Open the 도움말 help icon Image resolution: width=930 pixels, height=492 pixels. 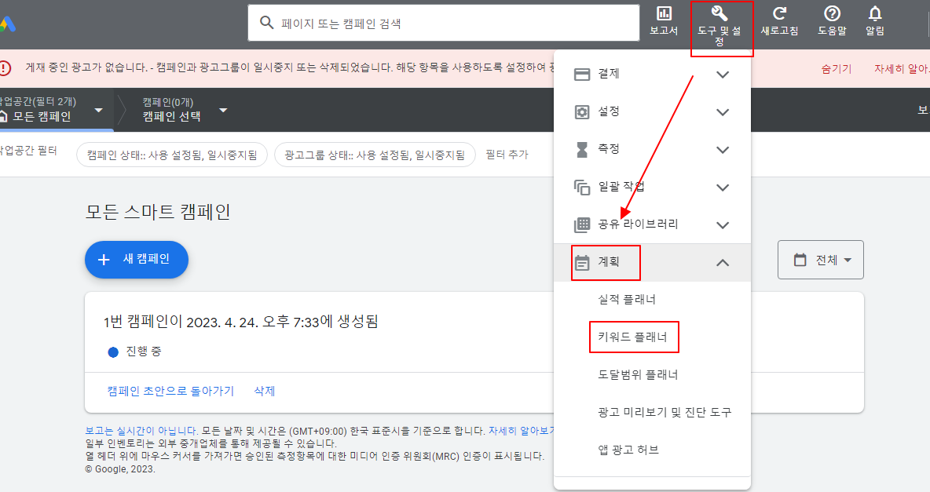(x=832, y=13)
